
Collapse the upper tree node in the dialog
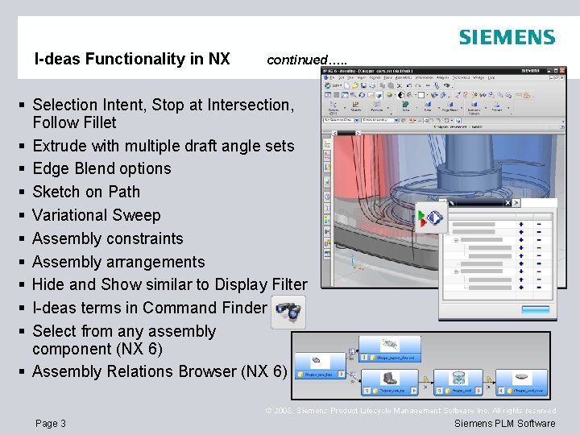(x=456, y=240)
